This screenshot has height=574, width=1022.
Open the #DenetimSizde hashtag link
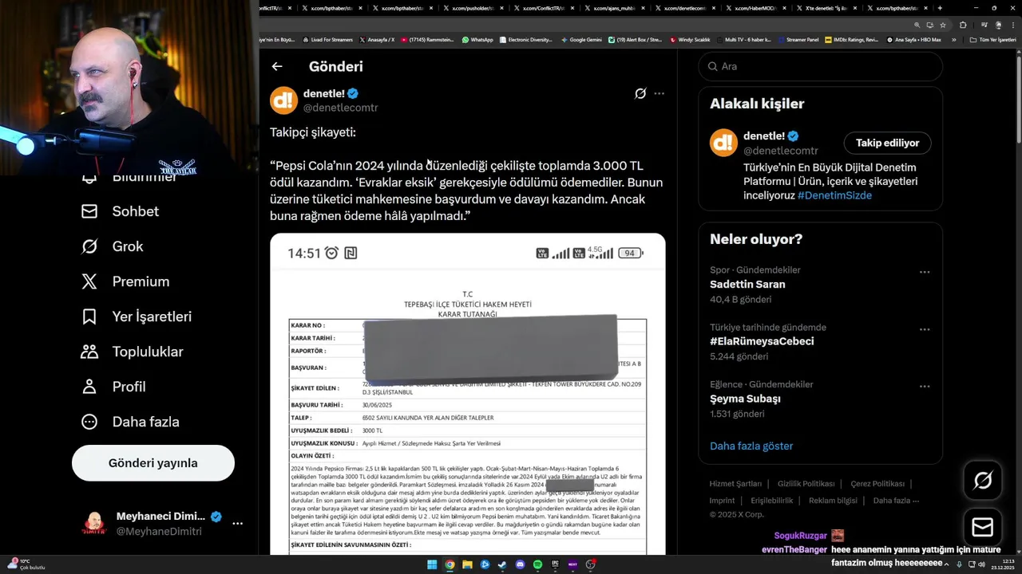click(834, 195)
